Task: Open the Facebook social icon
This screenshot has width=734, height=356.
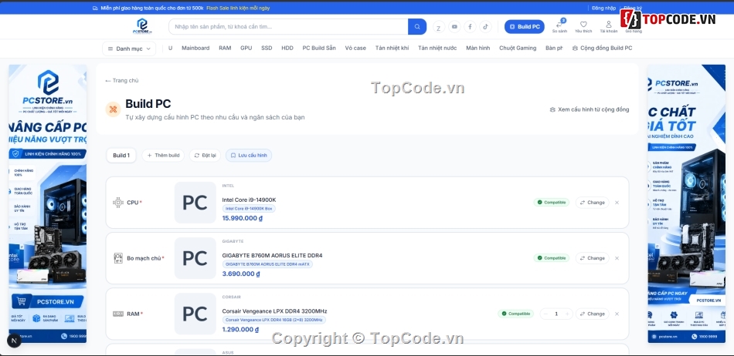Action: pos(470,27)
